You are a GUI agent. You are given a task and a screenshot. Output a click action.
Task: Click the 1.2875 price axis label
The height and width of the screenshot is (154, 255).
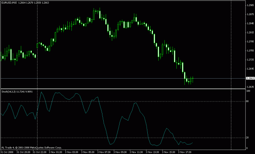(x=250, y=14)
